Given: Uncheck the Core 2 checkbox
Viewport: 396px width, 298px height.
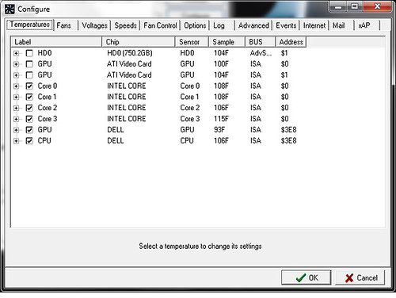Looking at the screenshot, I should [x=29, y=108].
